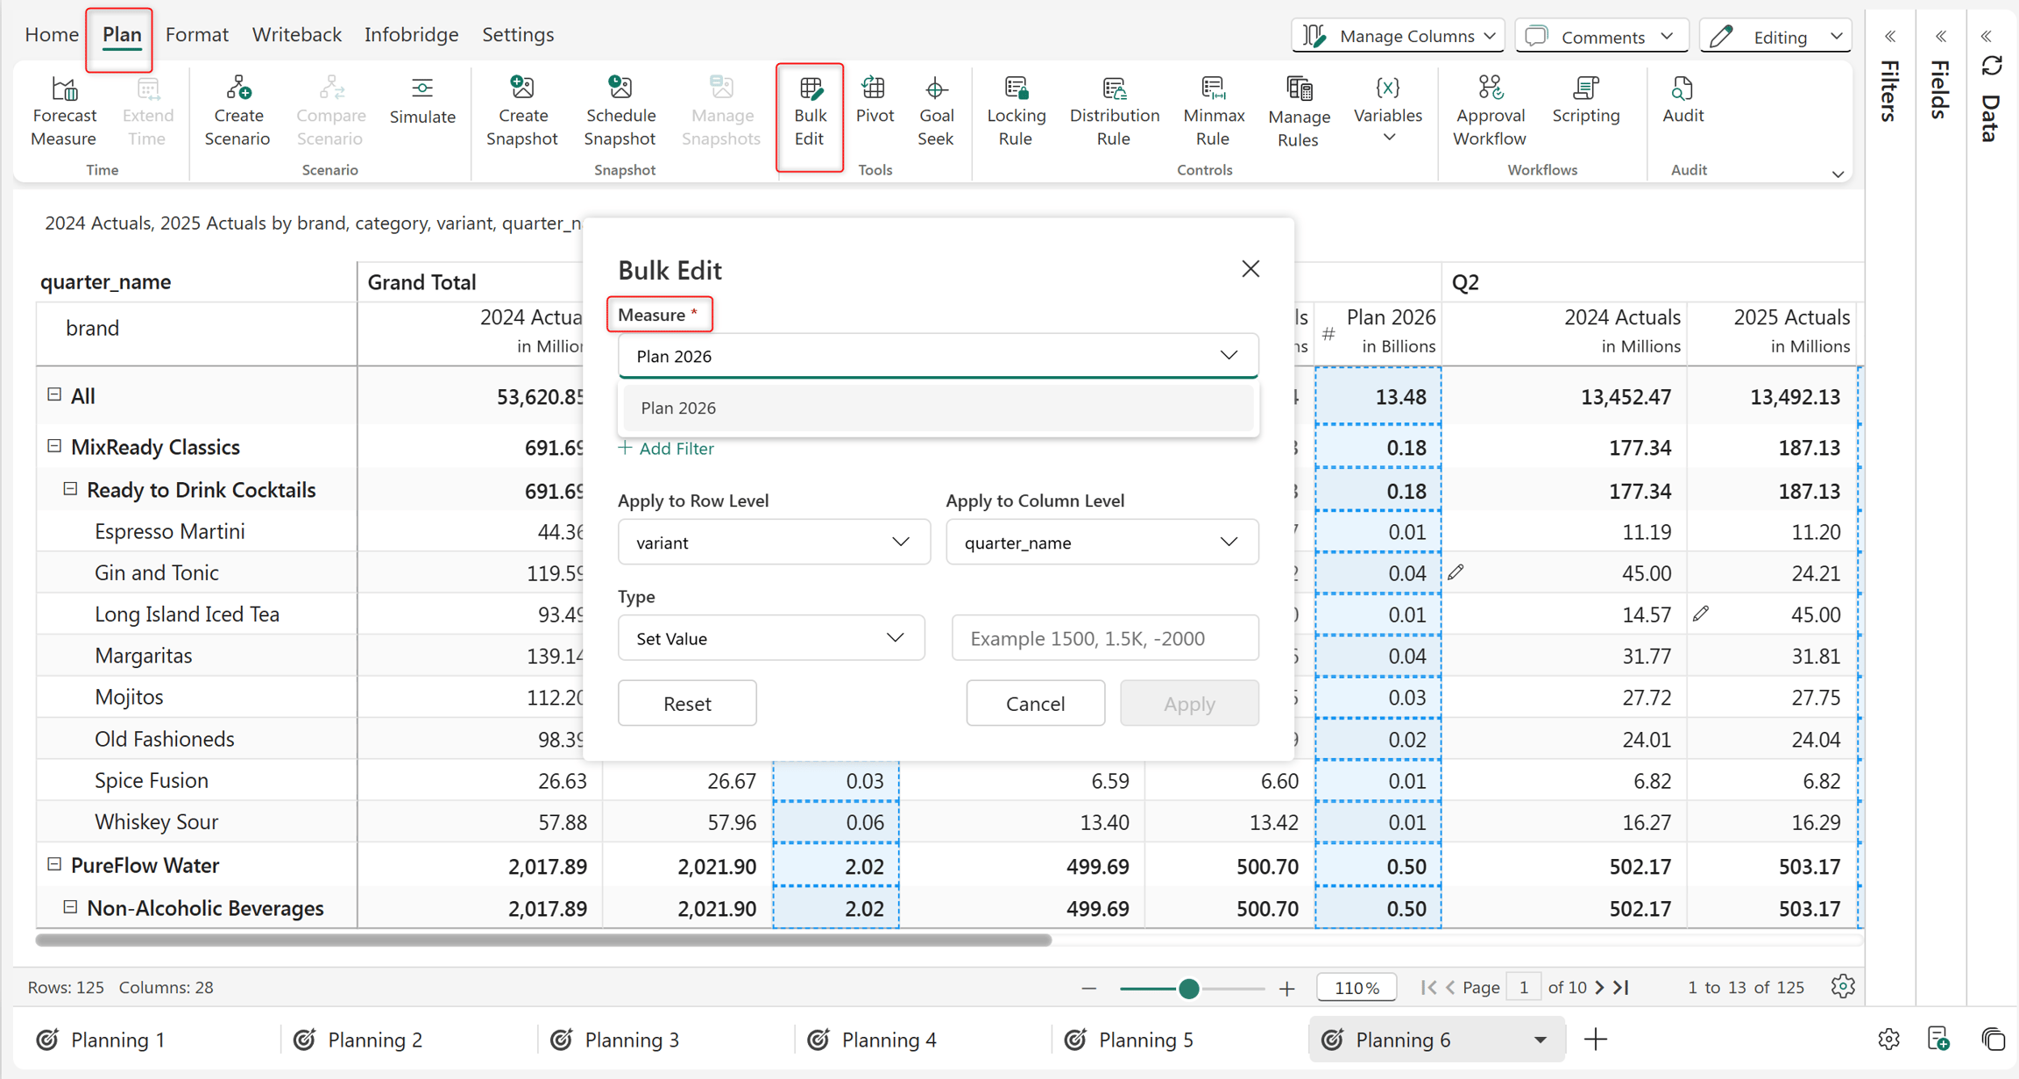Open the Scripting tool
The width and height of the screenshot is (2019, 1079).
coord(1585,101)
